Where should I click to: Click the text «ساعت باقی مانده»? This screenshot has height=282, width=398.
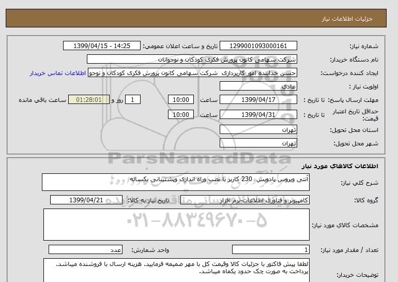pyautogui.click(x=42, y=100)
